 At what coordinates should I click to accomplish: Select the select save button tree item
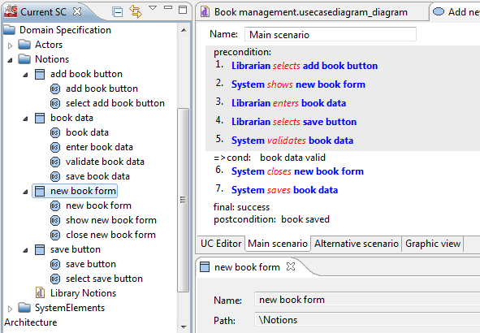click(104, 279)
